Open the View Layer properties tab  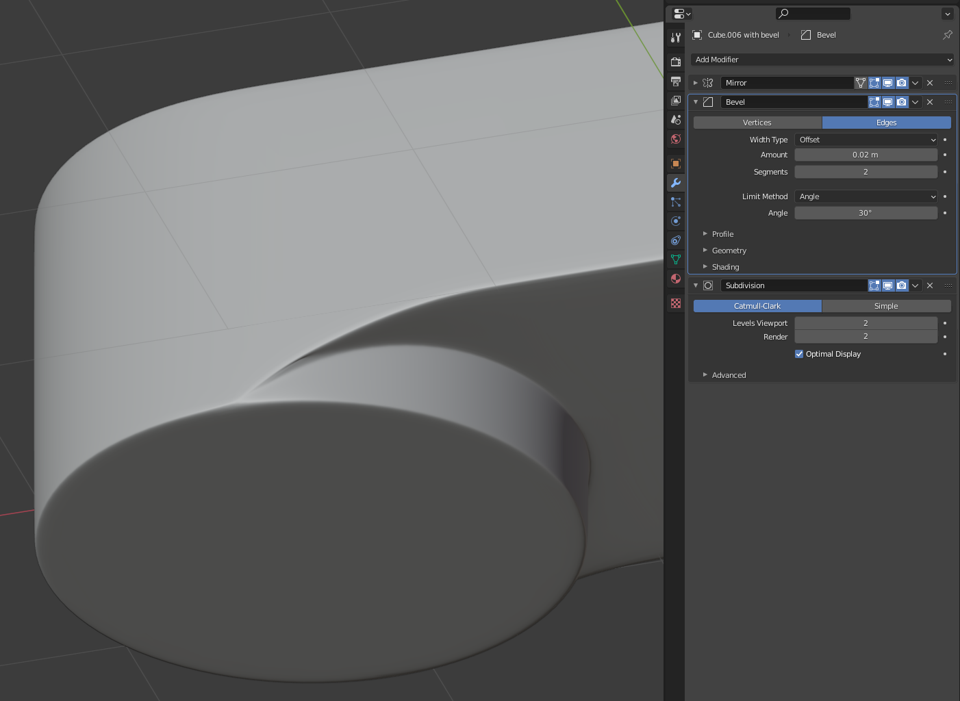click(x=676, y=101)
